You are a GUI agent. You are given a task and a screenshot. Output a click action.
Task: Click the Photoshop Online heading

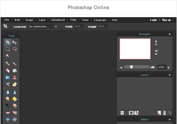click(88, 7)
